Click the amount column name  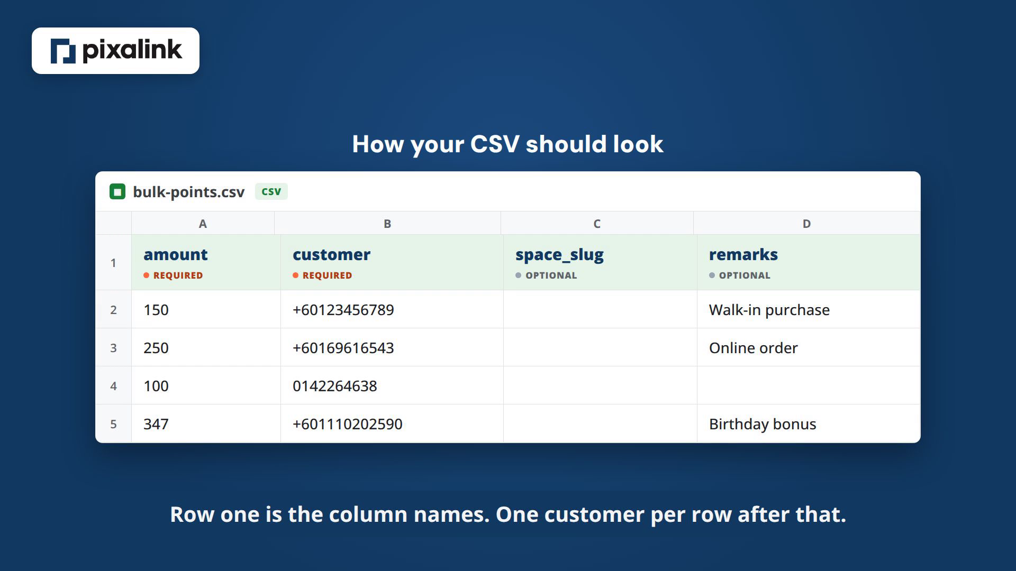tap(176, 254)
